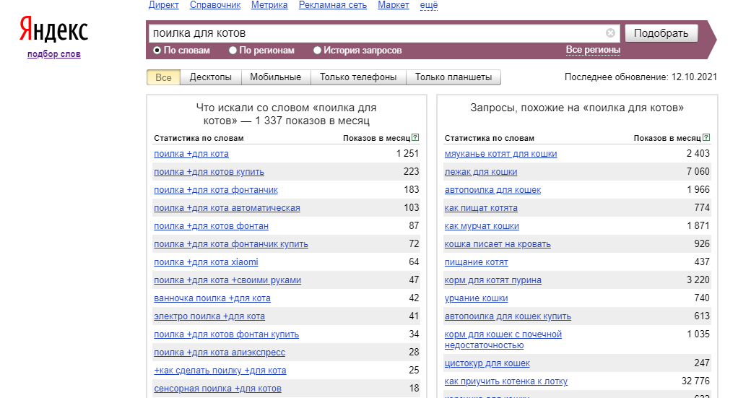Open query '+как сделать поилку +для кота'
738x398 pixels.
(x=220, y=371)
